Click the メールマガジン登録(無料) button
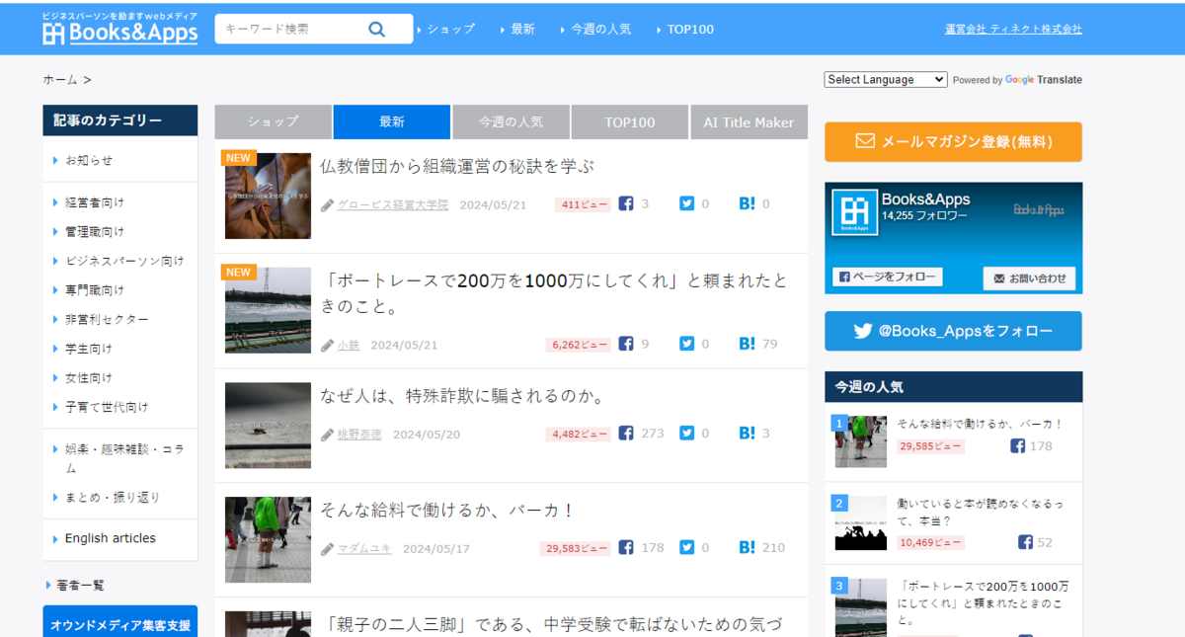 tap(953, 141)
